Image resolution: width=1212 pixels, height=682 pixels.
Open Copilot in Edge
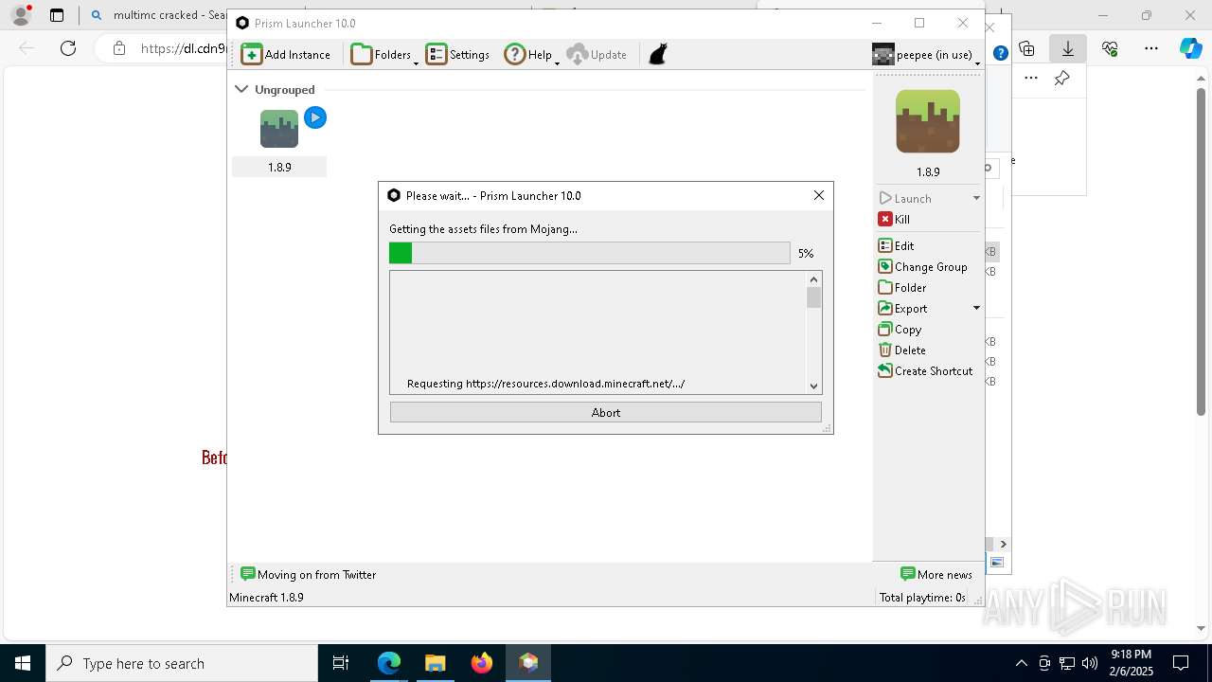(1190, 48)
